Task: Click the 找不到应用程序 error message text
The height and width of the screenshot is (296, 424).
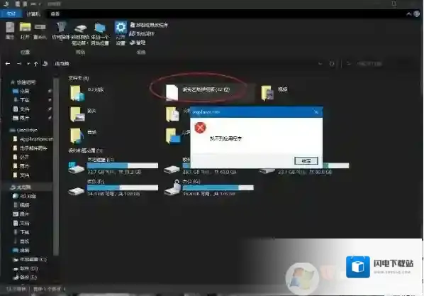Action: tap(225, 138)
